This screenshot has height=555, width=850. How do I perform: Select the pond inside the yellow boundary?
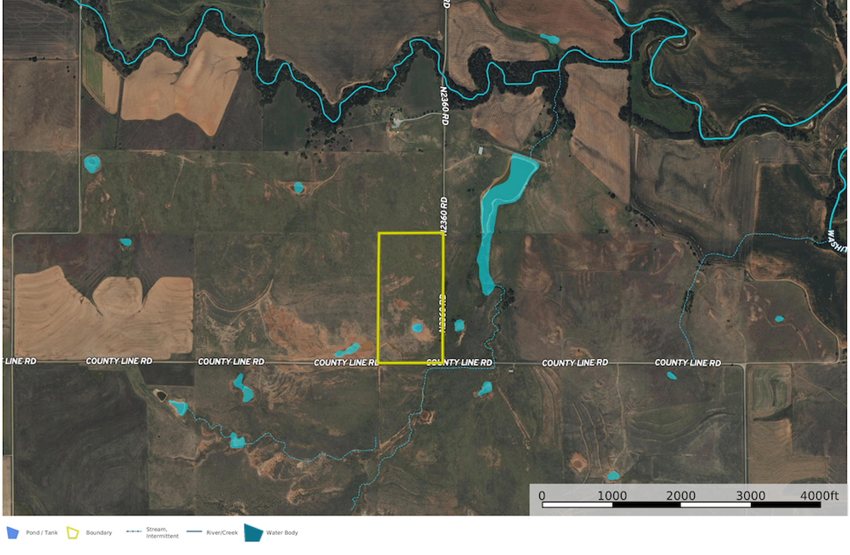pos(417,328)
